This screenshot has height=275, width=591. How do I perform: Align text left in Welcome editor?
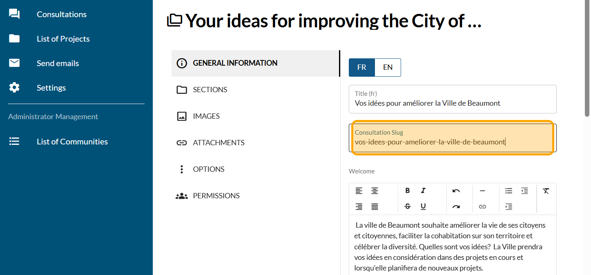coord(359,191)
